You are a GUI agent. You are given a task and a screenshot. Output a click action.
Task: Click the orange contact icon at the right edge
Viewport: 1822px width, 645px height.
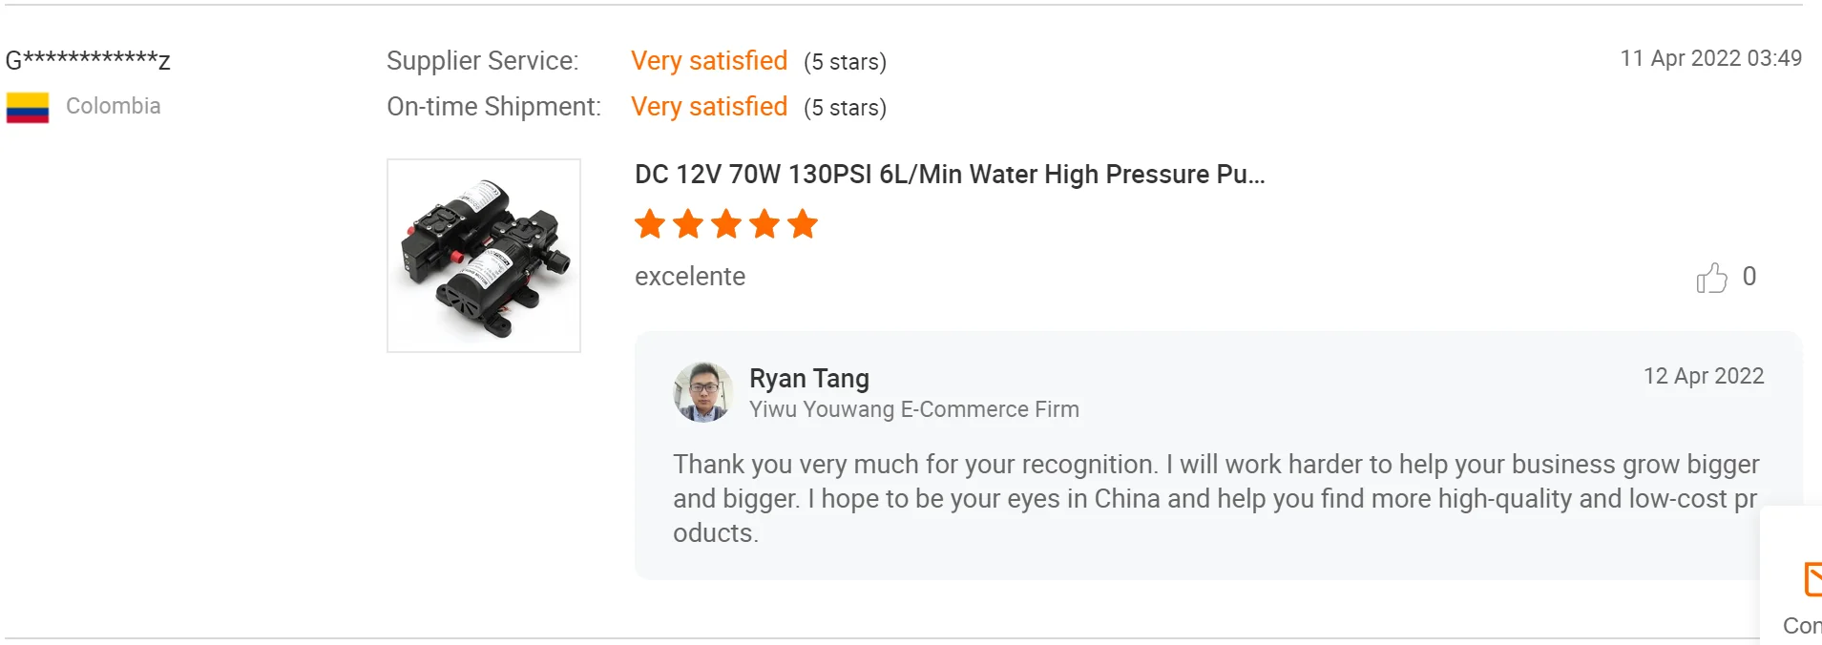click(1812, 579)
